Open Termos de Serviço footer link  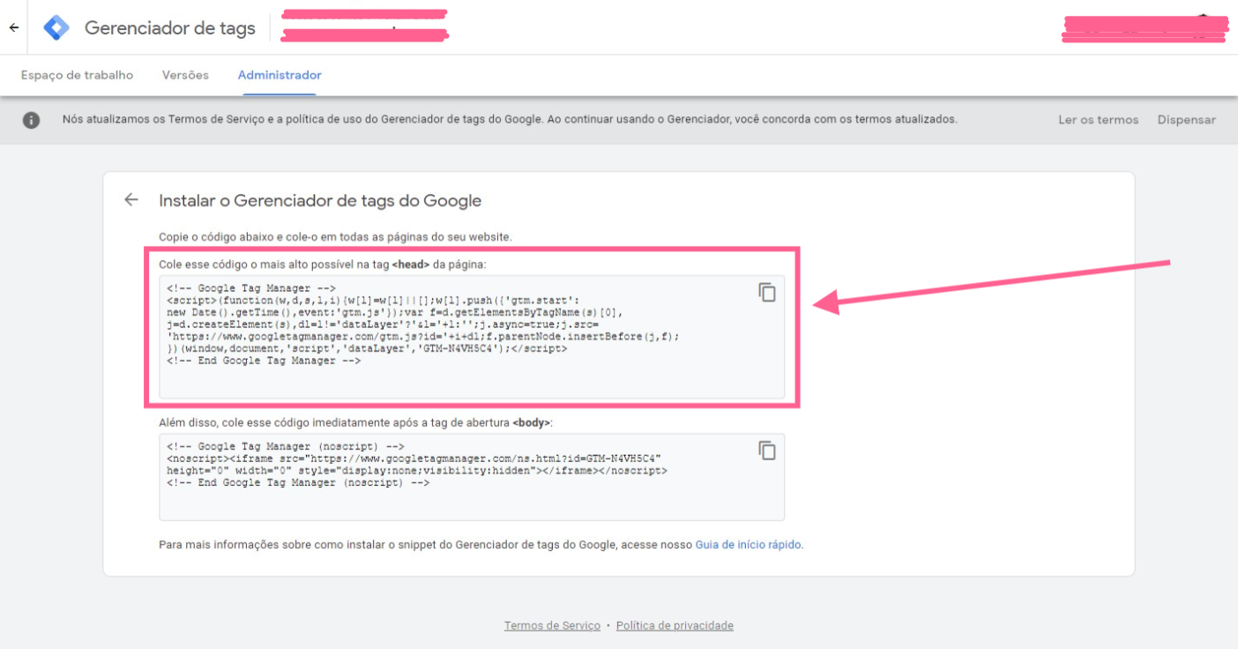(x=552, y=625)
